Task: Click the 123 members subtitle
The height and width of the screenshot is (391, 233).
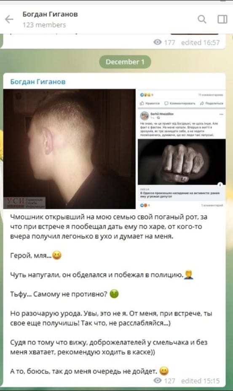Action: pos(44,25)
